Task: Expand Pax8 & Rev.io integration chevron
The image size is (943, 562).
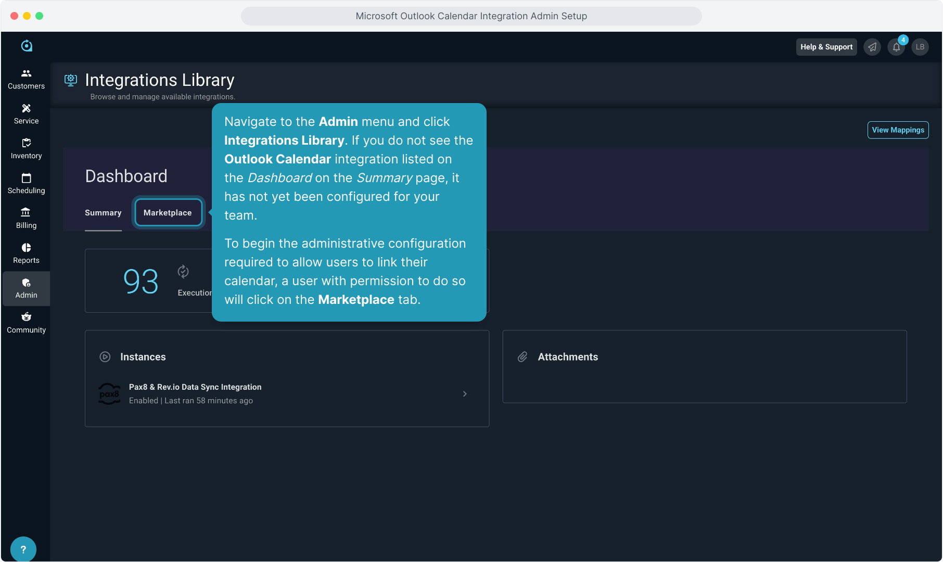Action: click(x=465, y=394)
